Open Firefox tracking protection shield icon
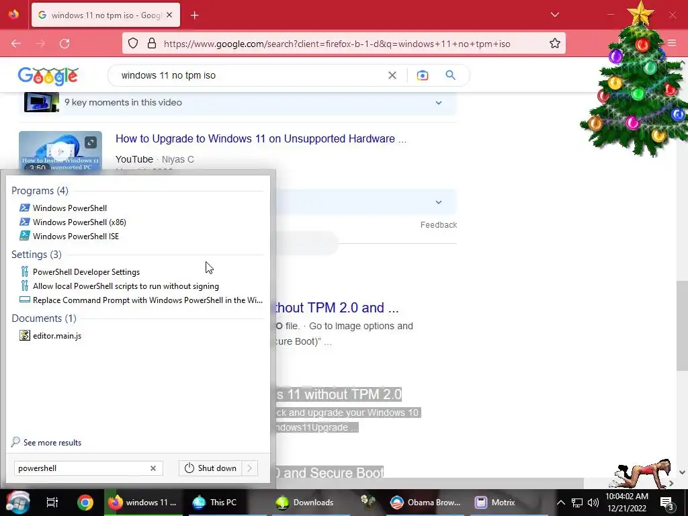 [133, 44]
